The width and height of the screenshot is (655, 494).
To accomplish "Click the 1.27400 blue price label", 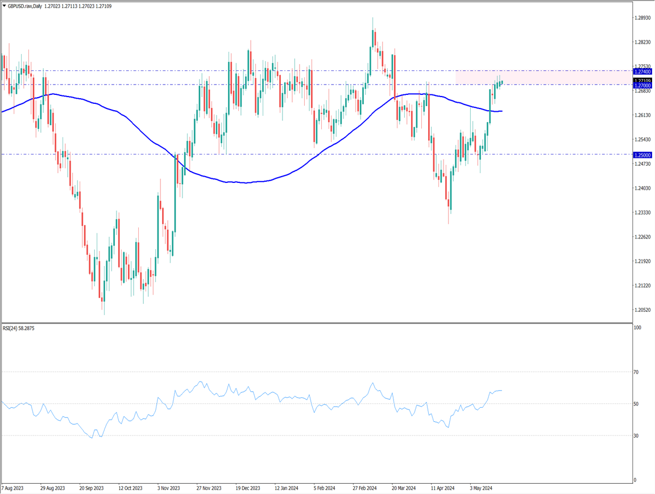I will click(643, 72).
